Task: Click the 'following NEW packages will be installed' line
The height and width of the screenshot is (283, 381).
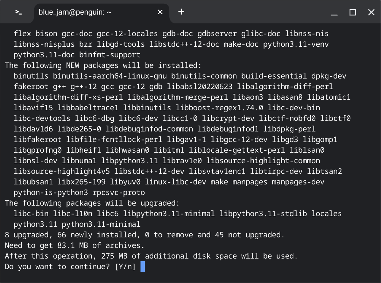Action: (x=103, y=65)
